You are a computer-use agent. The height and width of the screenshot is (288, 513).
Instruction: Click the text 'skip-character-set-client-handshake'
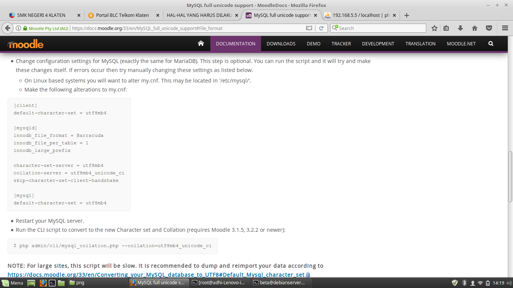click(x=66, y=180)
